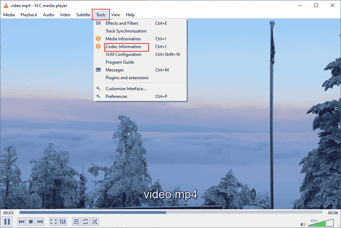The image size is (341, 228).
Task: Turn on random playback order
Action: (x=95, y=222)
